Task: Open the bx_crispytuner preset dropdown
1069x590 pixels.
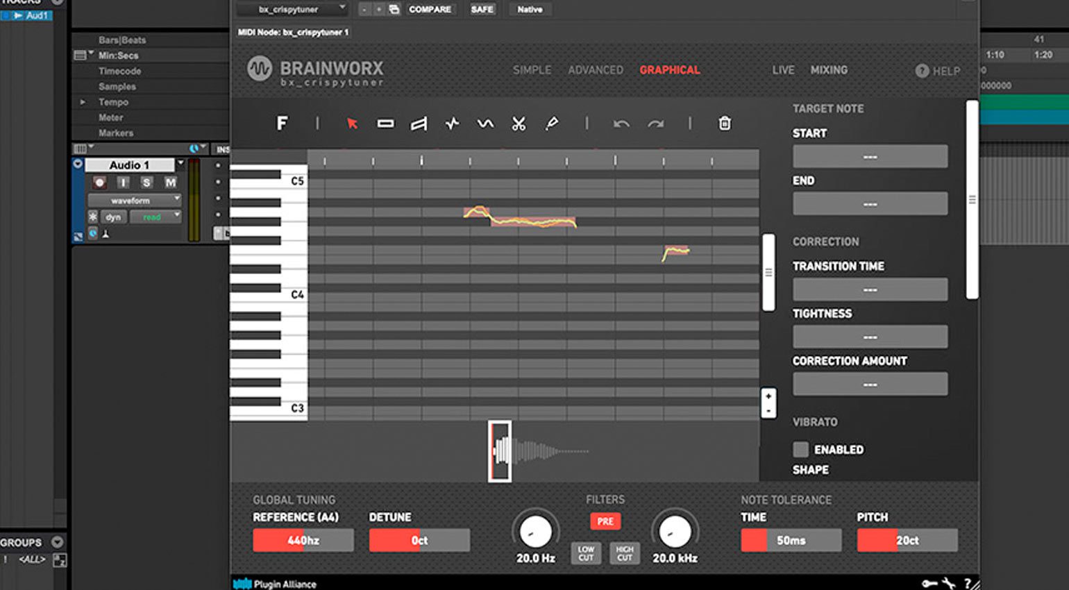Action: (292, 9)
